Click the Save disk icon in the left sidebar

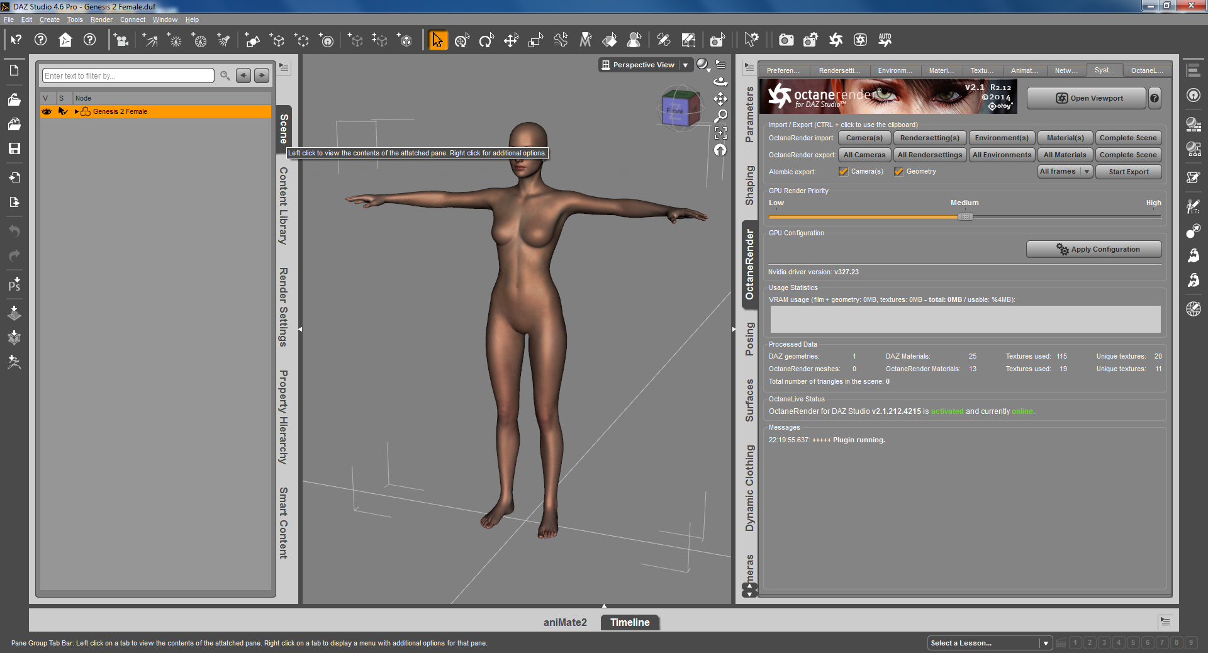(x=14, y=148)
